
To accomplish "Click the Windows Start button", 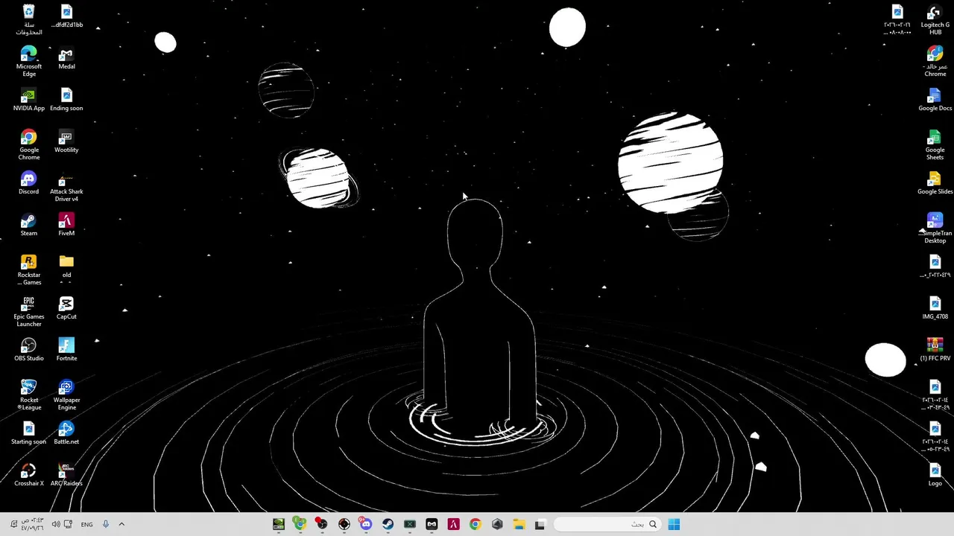I will [674, 524].
